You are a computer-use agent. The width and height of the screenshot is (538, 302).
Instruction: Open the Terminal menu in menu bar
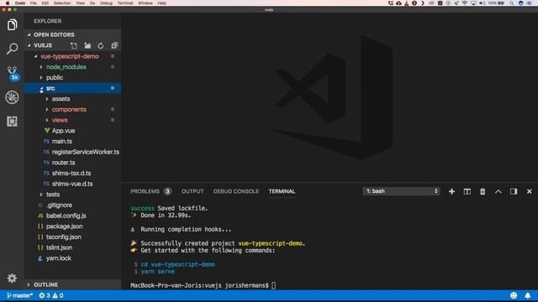(125, 3)
